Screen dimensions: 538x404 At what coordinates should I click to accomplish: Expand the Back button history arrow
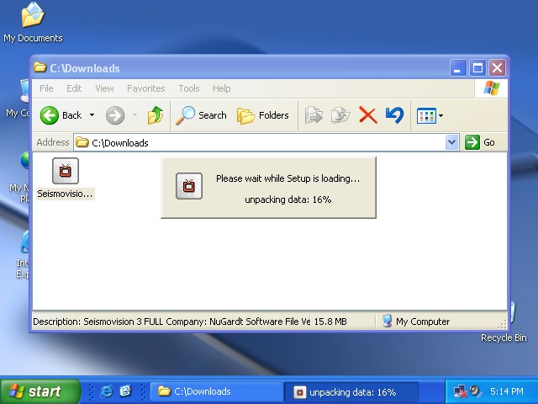point(92,115)
